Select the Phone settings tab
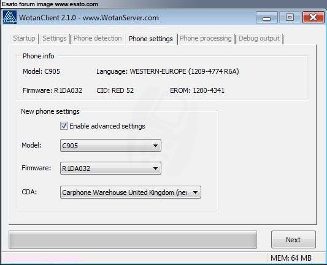The width and height of the screenshot is (327, 265). click(151, 39)
